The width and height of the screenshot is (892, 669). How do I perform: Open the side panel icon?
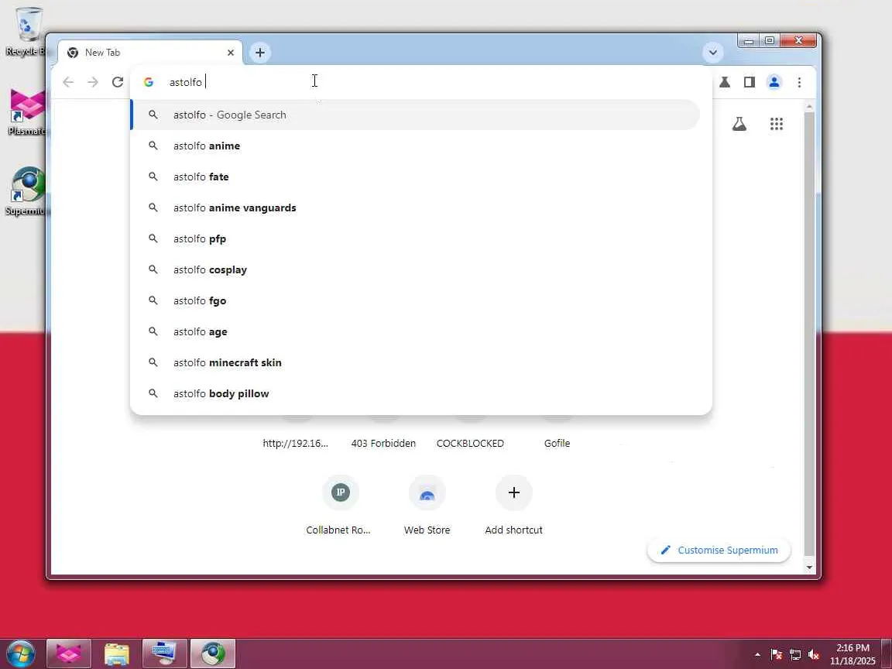750,82
